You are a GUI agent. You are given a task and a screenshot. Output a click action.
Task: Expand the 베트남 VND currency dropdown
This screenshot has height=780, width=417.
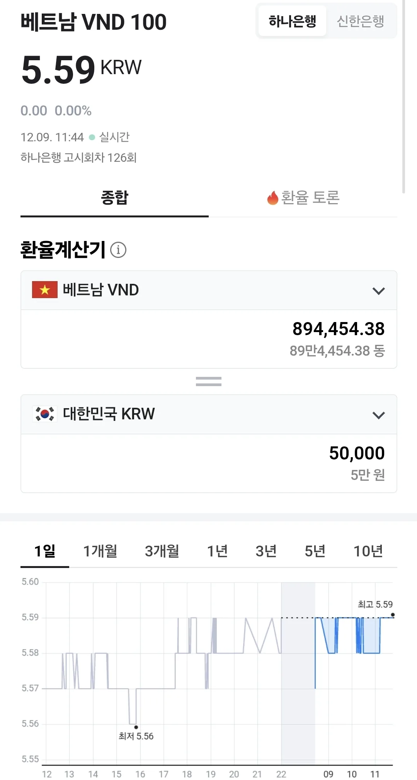tap(379, 291)
